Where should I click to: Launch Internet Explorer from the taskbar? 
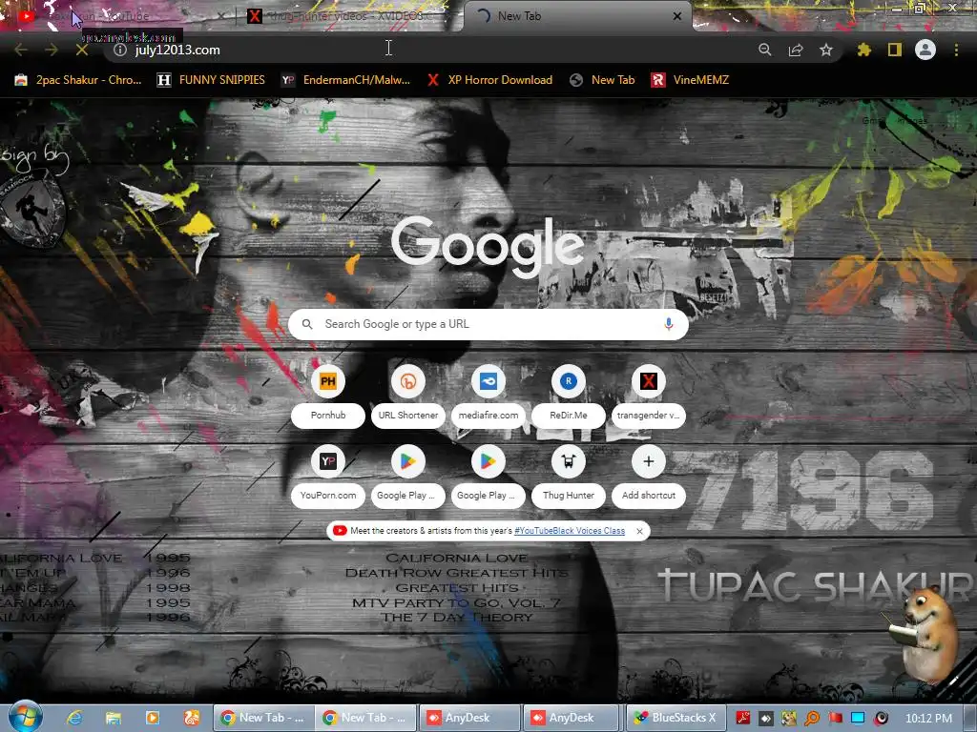point(74,718)
